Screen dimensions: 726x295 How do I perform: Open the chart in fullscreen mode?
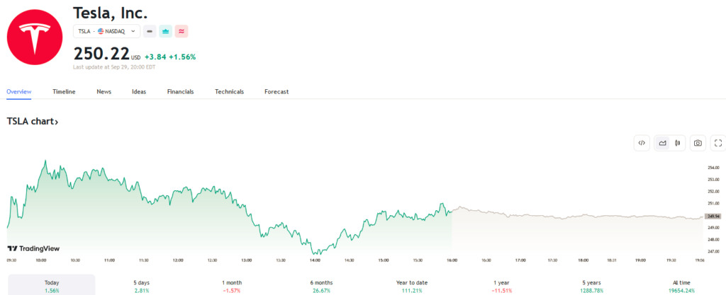pos(718,143)
